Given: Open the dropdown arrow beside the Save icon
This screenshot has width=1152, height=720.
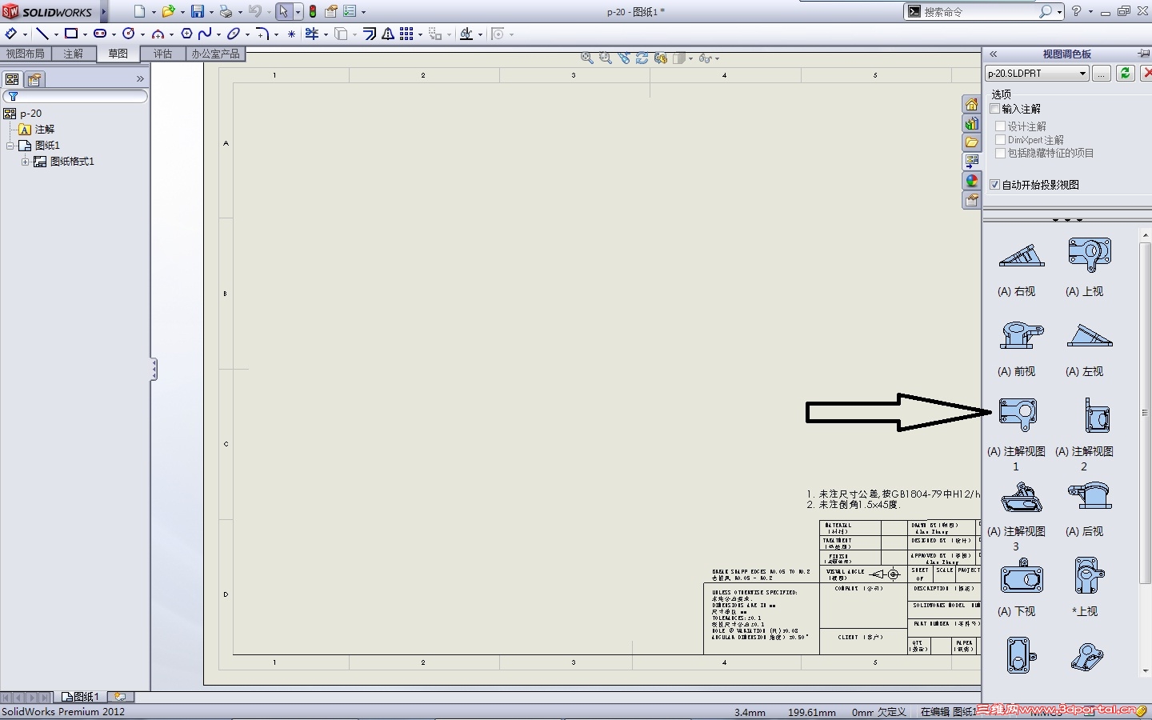Looking at the screenshot, I should (x=211, y=12).
